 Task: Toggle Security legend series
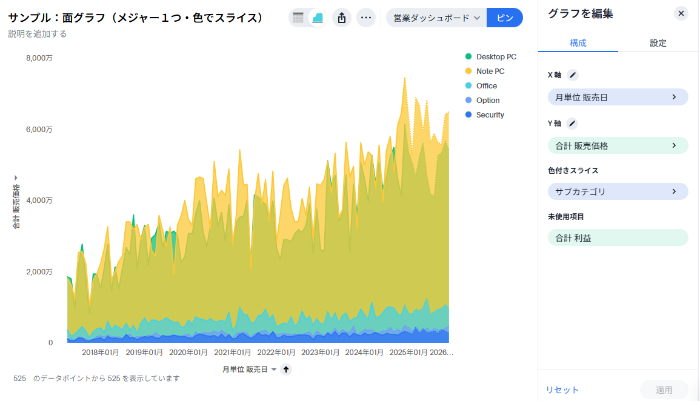pyautogui.click(x=490, y=115)
